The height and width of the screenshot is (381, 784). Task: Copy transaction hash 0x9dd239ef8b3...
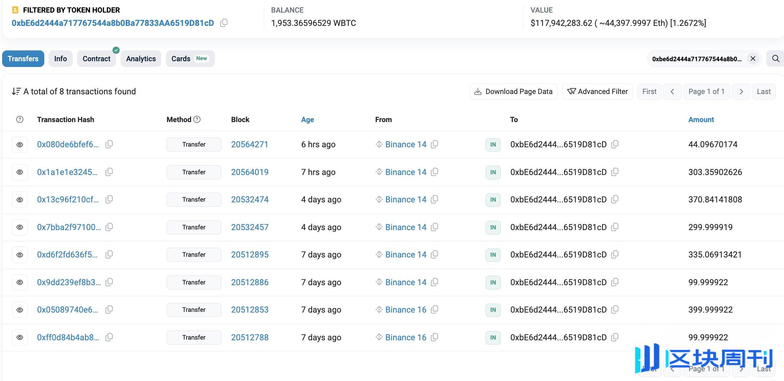[109, 282]
